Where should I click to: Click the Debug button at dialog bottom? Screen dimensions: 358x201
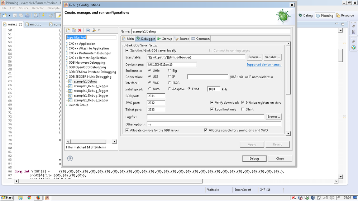pos(254,158)
